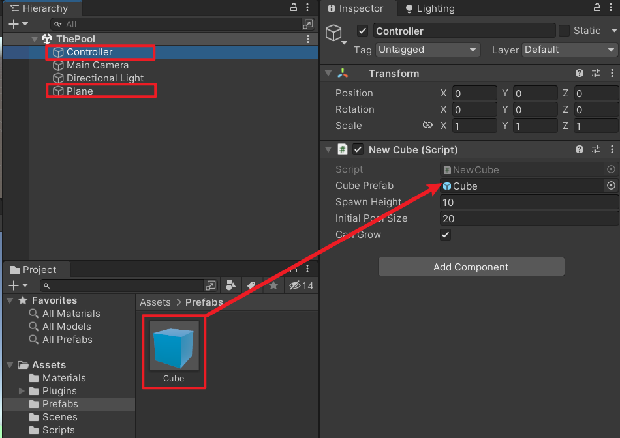This screenshot has height=438, width=620.
Task: Open the All Prefabs favorite search
Action: 67,340
